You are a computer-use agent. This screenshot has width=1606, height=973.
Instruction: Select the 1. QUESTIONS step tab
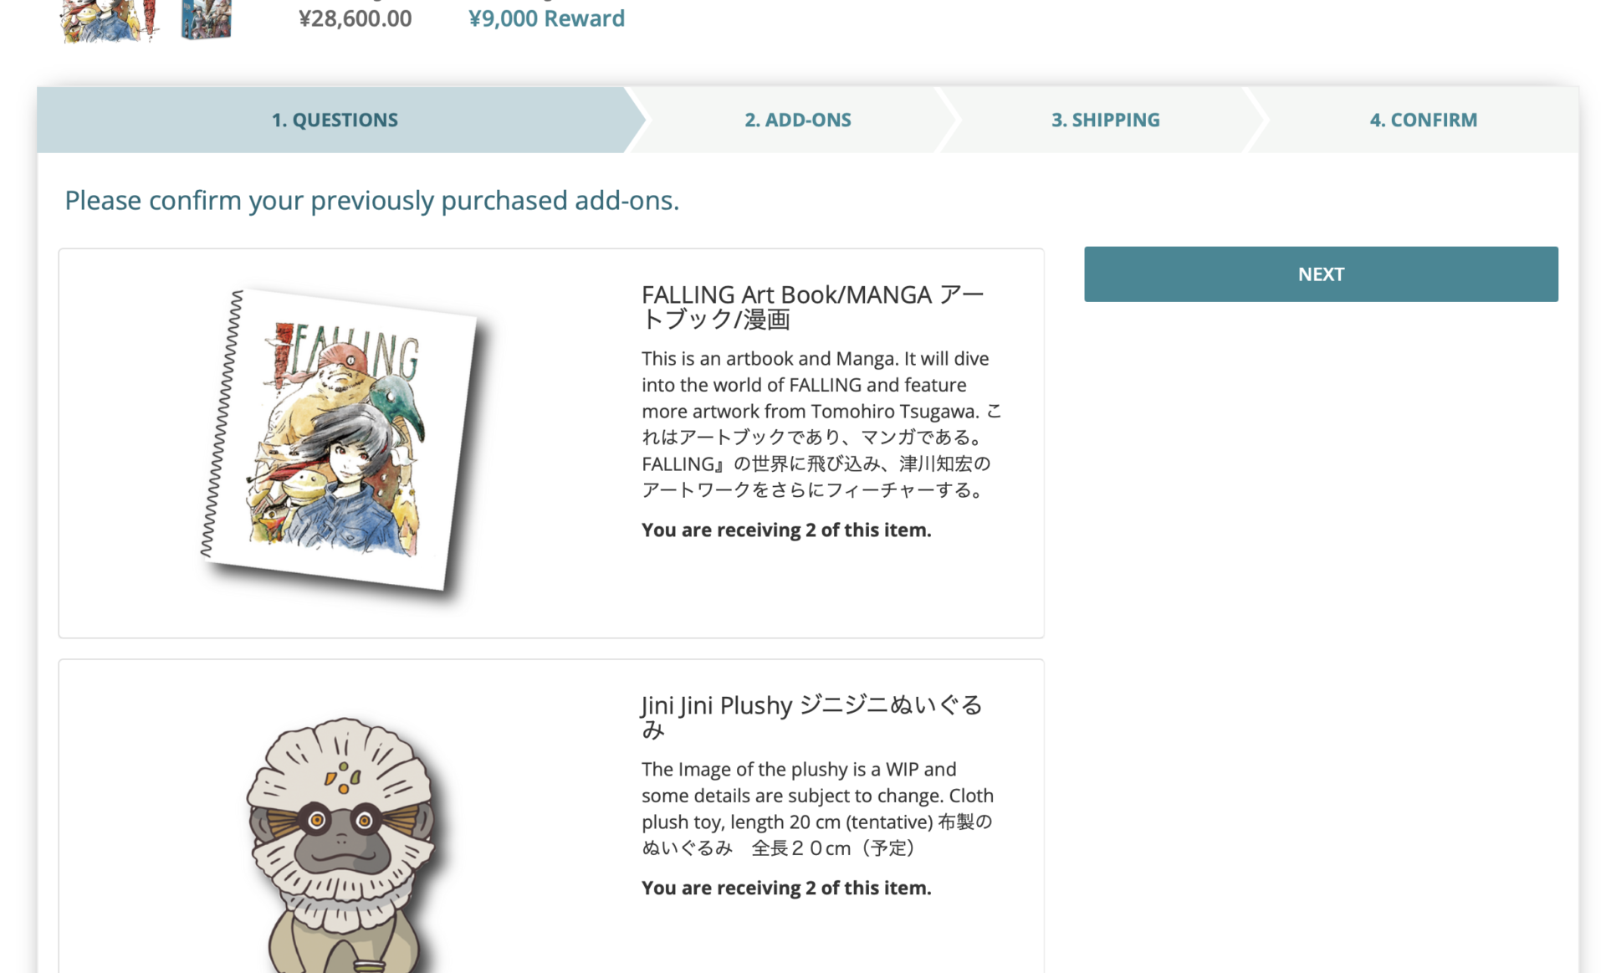pos(335,120)
